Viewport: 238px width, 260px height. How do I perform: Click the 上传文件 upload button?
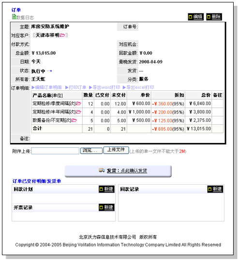[116, 150]
